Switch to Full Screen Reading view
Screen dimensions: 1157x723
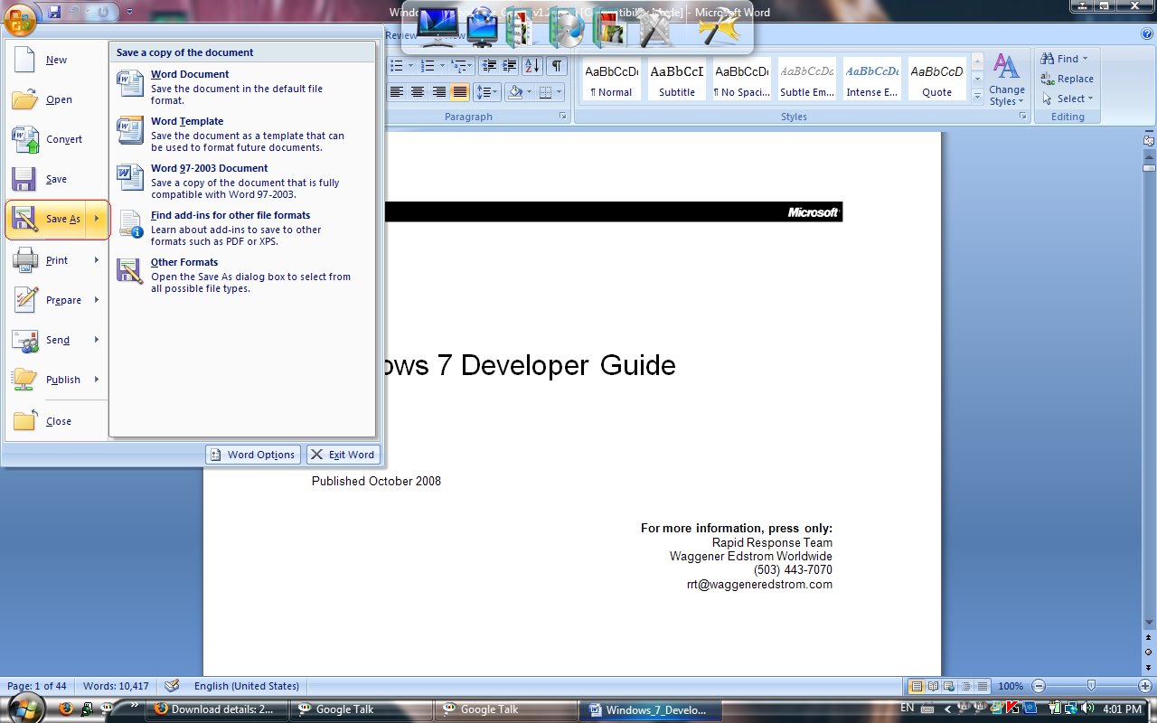(934, 686)
